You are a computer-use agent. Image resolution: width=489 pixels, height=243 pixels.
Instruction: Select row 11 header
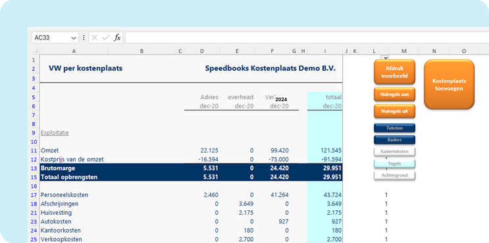pyautogui.click(x=34, y=150)
